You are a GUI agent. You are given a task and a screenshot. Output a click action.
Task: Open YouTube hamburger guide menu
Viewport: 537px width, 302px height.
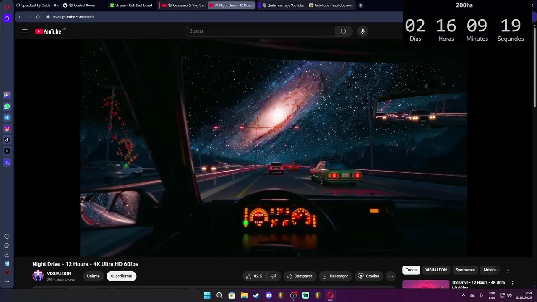pos(25,31)
